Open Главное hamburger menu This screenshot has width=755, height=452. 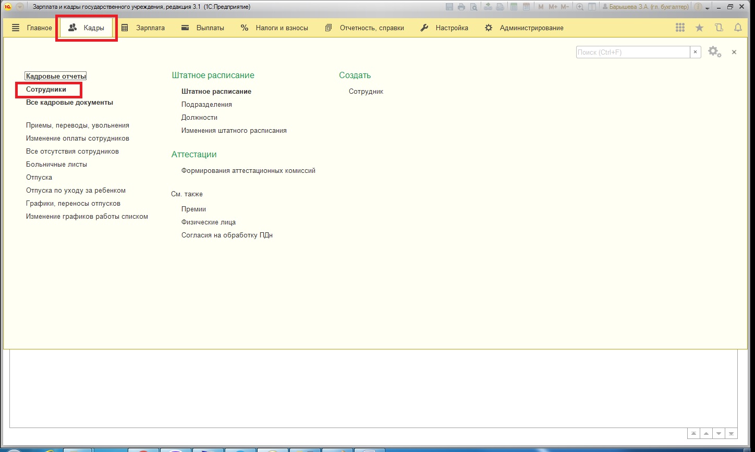(x=32, y=28)
